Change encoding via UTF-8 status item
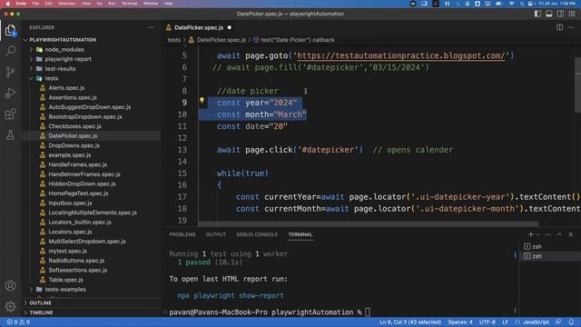The image size is (581, 327). (487, 322)
